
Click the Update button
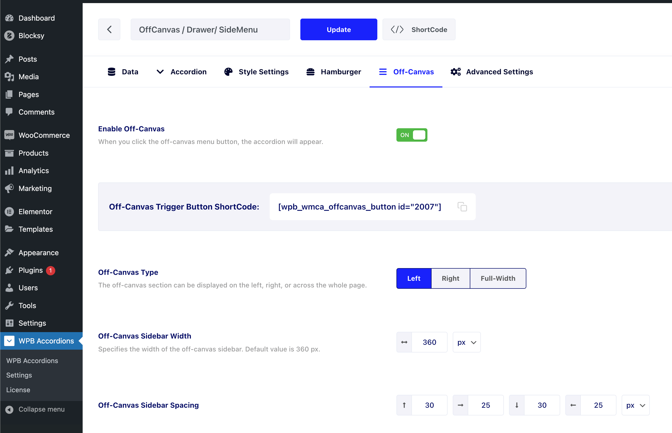[339, 29]
